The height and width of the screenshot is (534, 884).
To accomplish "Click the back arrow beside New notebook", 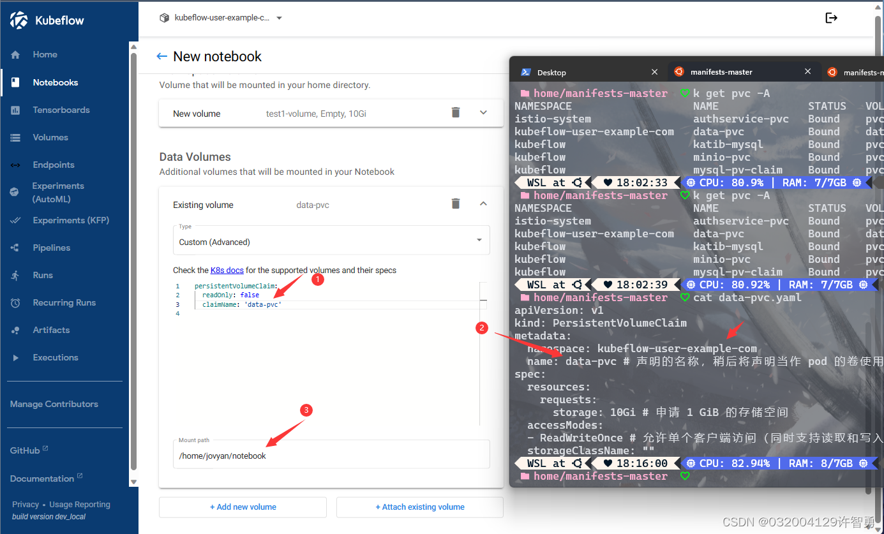I will pos(162,56).
